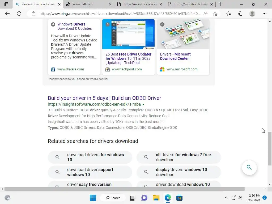Open the tab actions menu icon
The image size is (272, 204).
point(6,4)
